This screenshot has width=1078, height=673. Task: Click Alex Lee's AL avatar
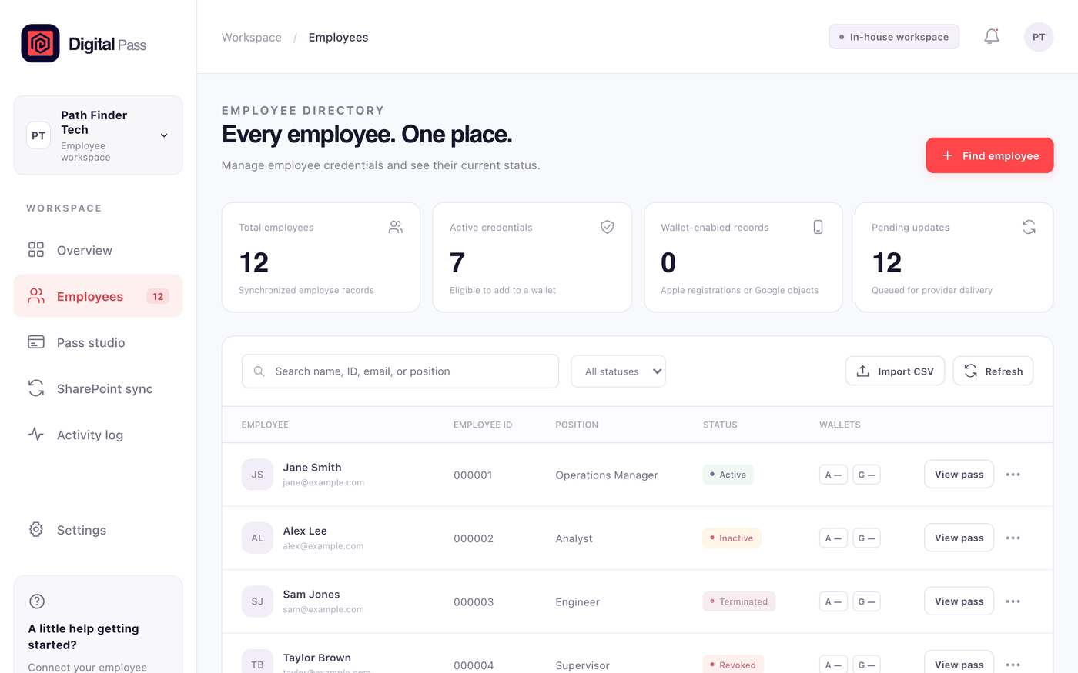pyautogui.click(x=257, y=538)
